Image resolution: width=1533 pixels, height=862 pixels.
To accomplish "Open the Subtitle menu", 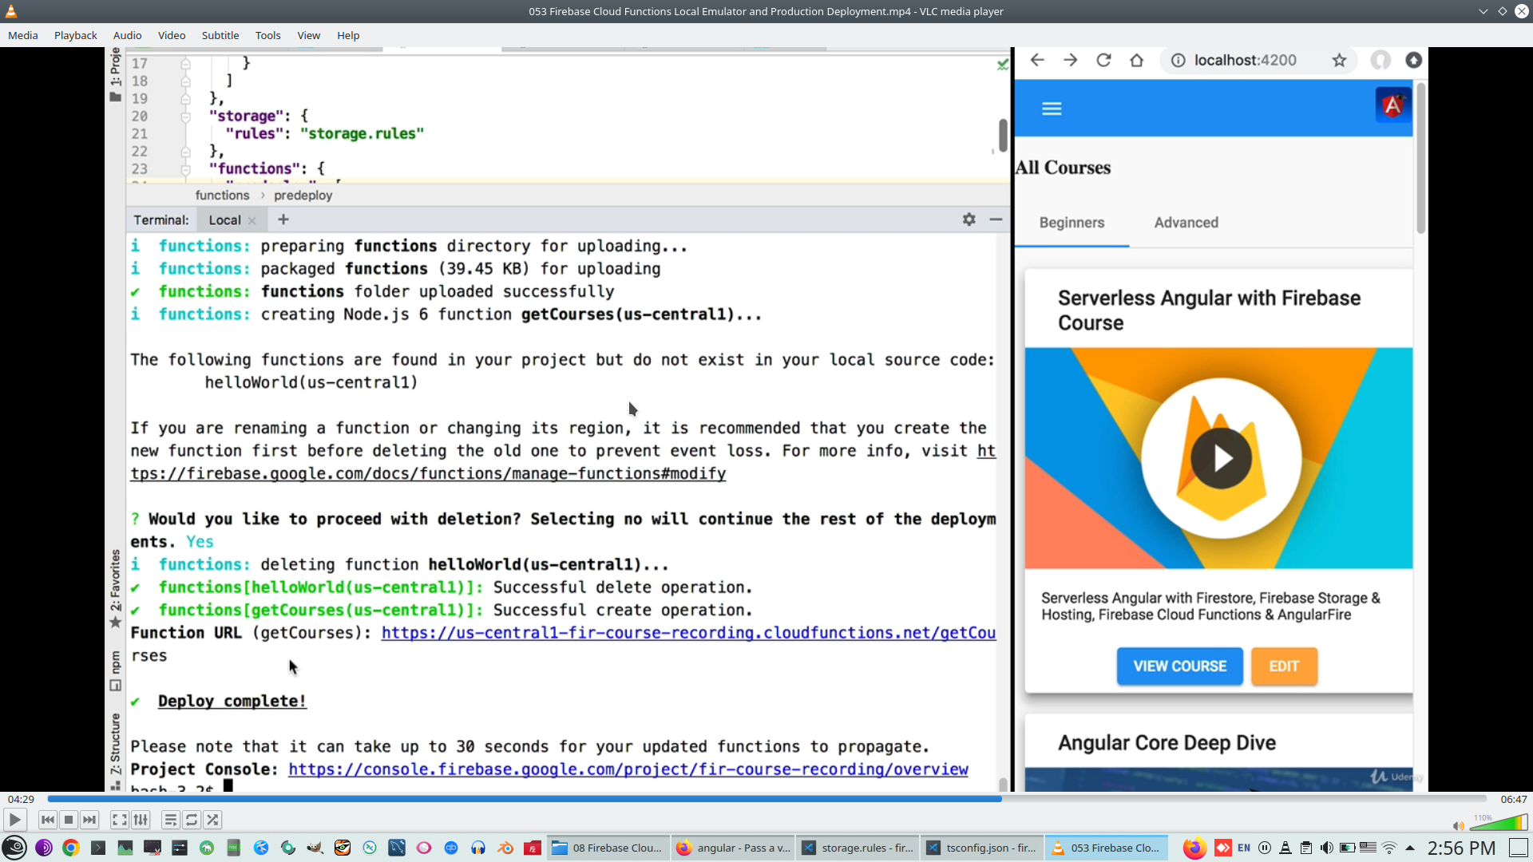I will [x=220, y=35].
